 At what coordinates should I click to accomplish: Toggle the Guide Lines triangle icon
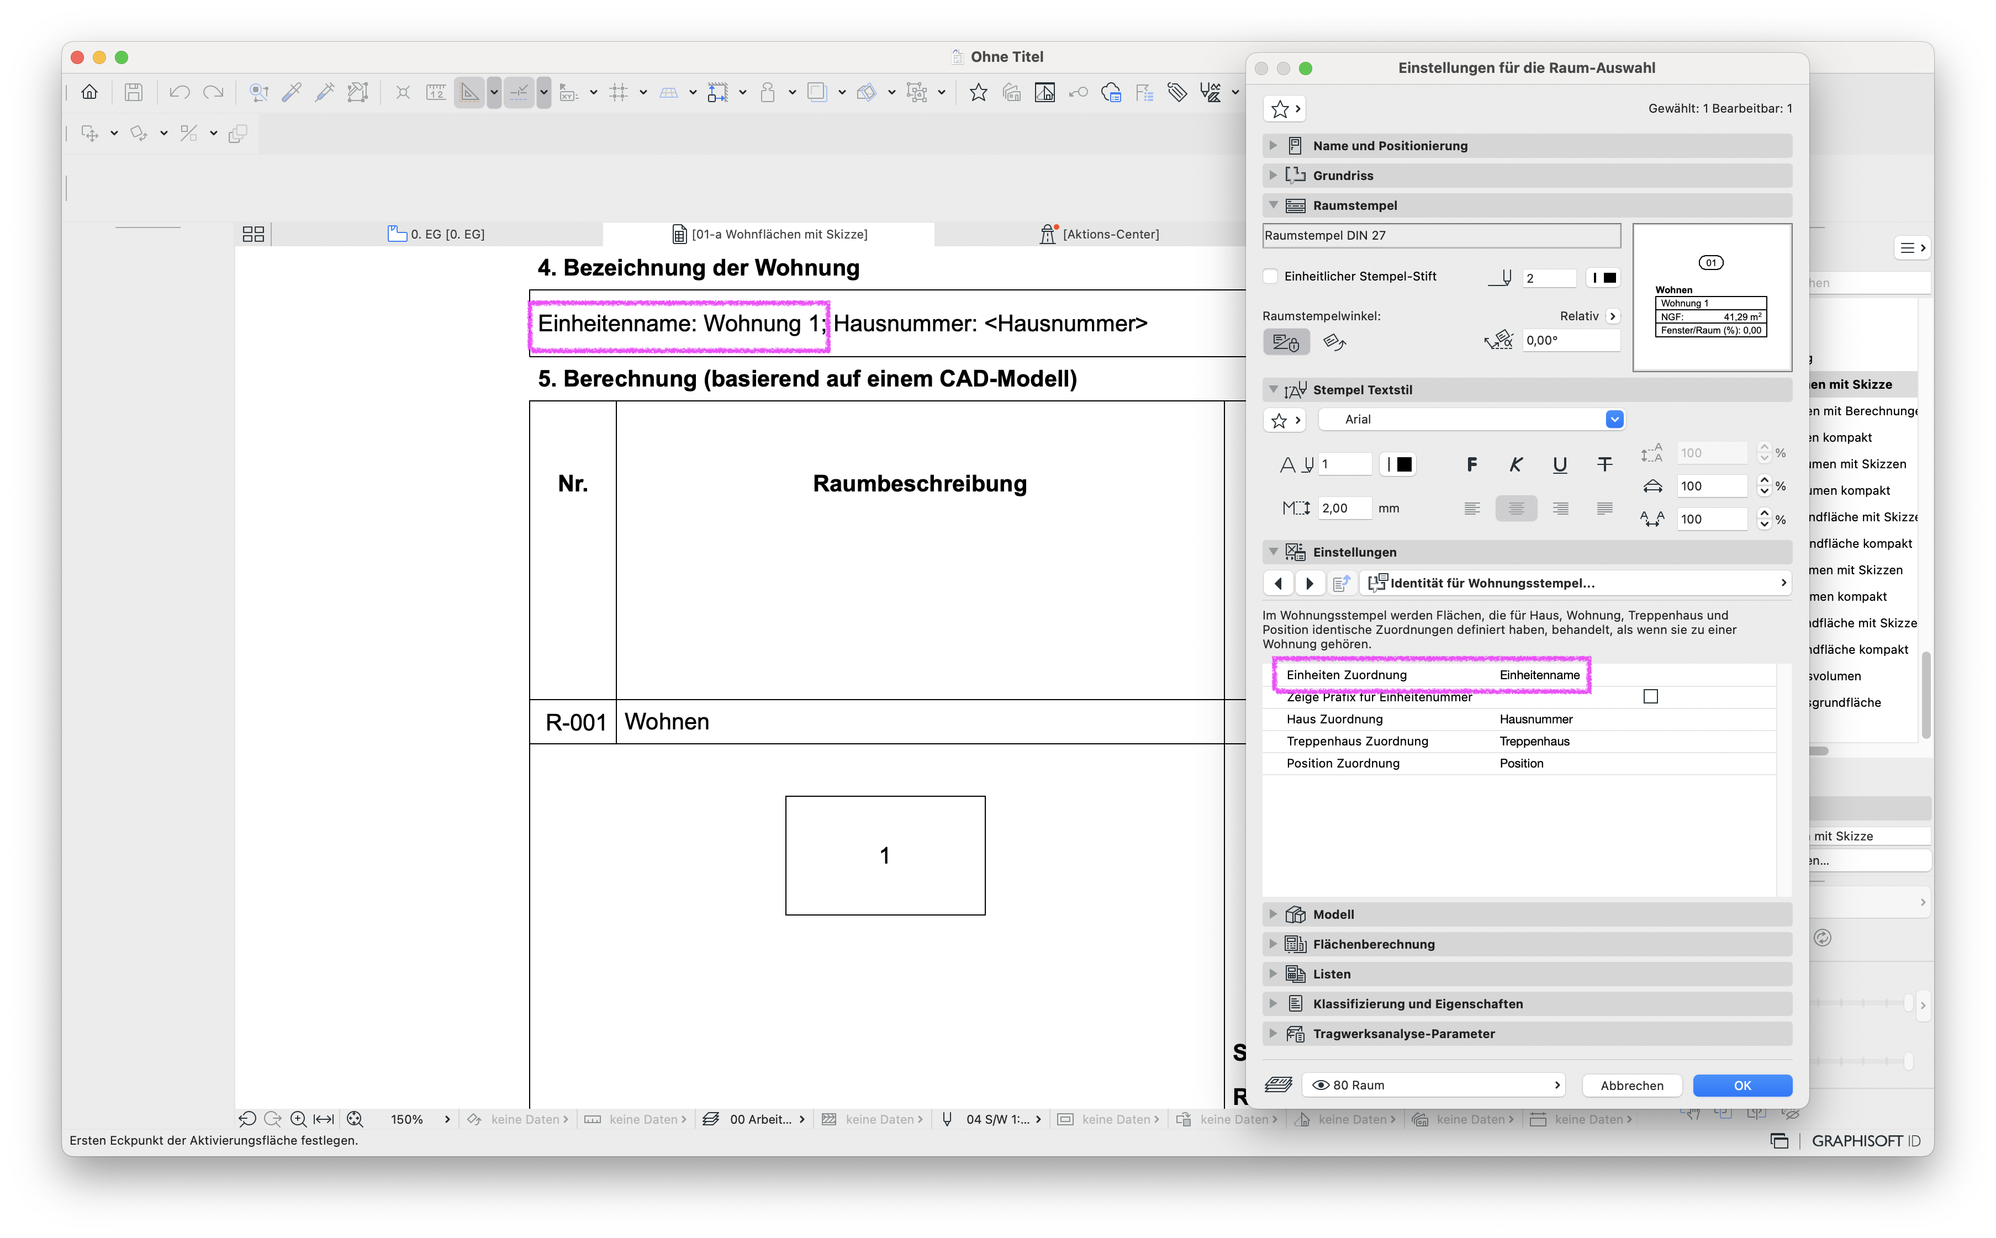pos(469,93)
